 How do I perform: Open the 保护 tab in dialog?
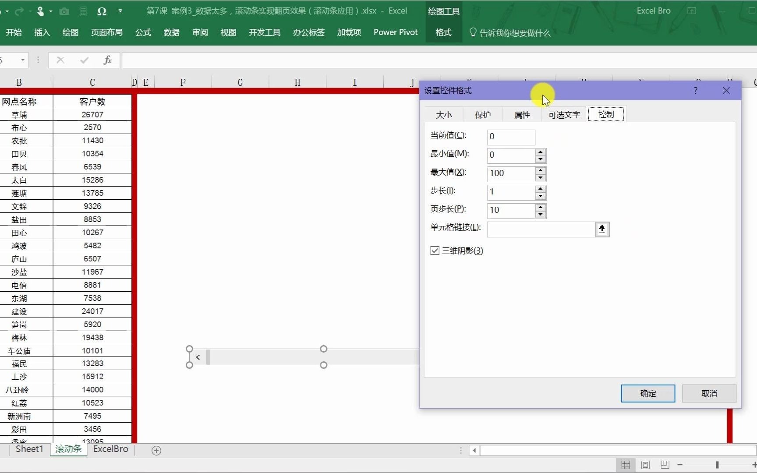(483, 115)
